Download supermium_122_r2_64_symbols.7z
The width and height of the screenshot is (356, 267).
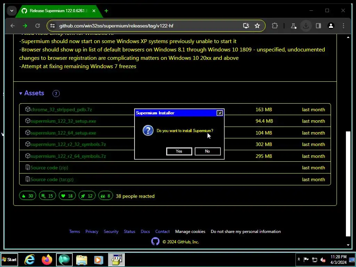(68, 156)
